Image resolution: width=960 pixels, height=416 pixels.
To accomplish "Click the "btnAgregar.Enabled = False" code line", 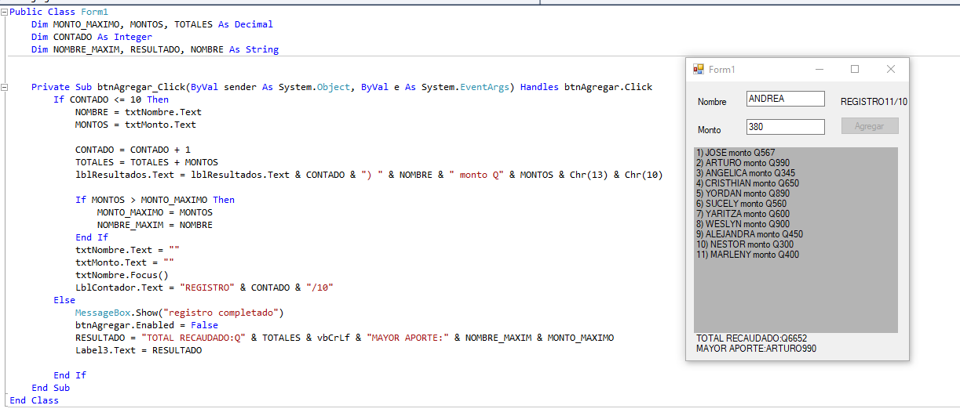I will [x=147, y=325].
